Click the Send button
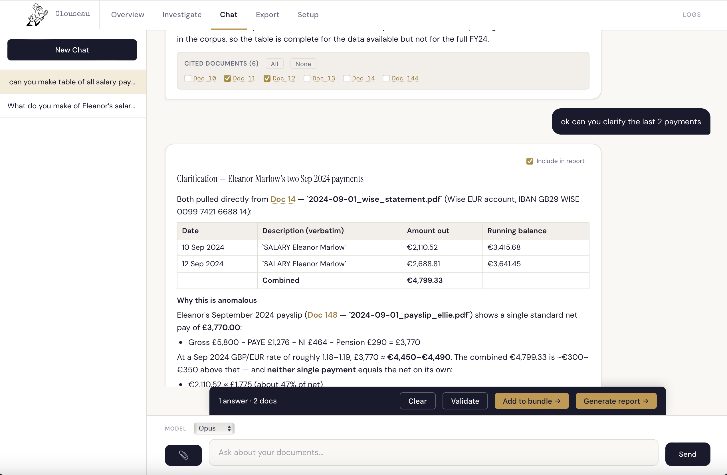This screenshot has height=475, width=727. tap(688, 454)
